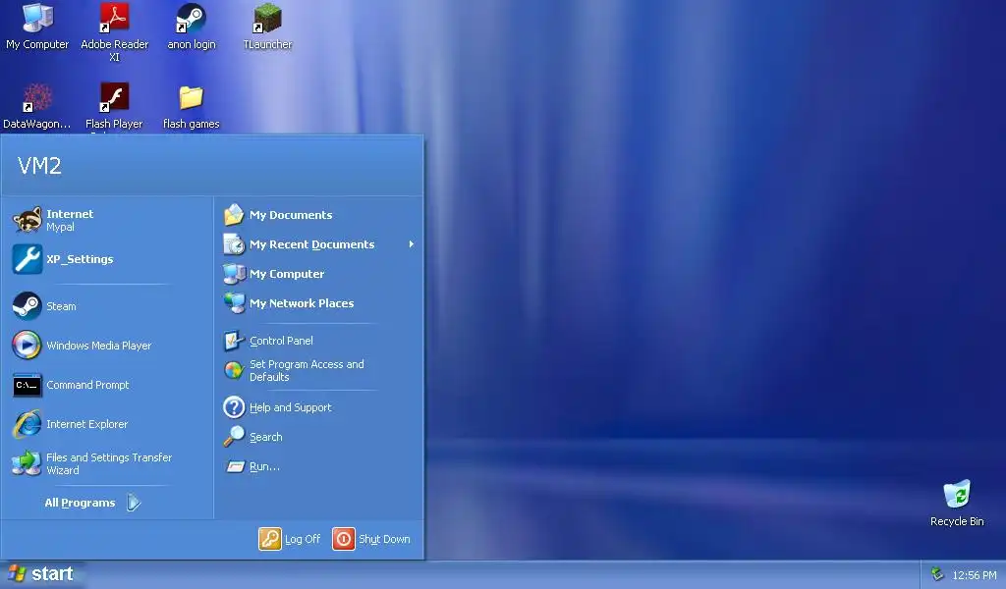Launch Internet Explorer from the Start menu

pyautogui.click(x=108, y=424)
